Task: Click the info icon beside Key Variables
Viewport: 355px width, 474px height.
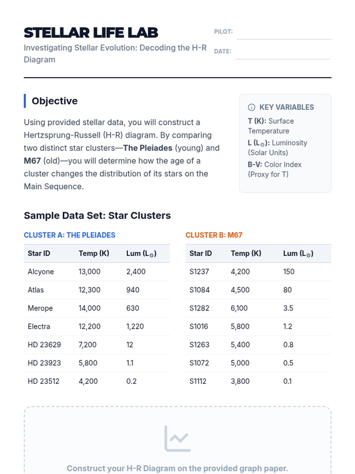Action: pos(251,107)
